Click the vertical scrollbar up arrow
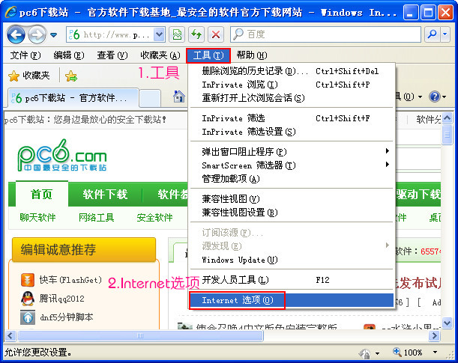Viewport: 458px width, 363px height. tap(447, 118)
